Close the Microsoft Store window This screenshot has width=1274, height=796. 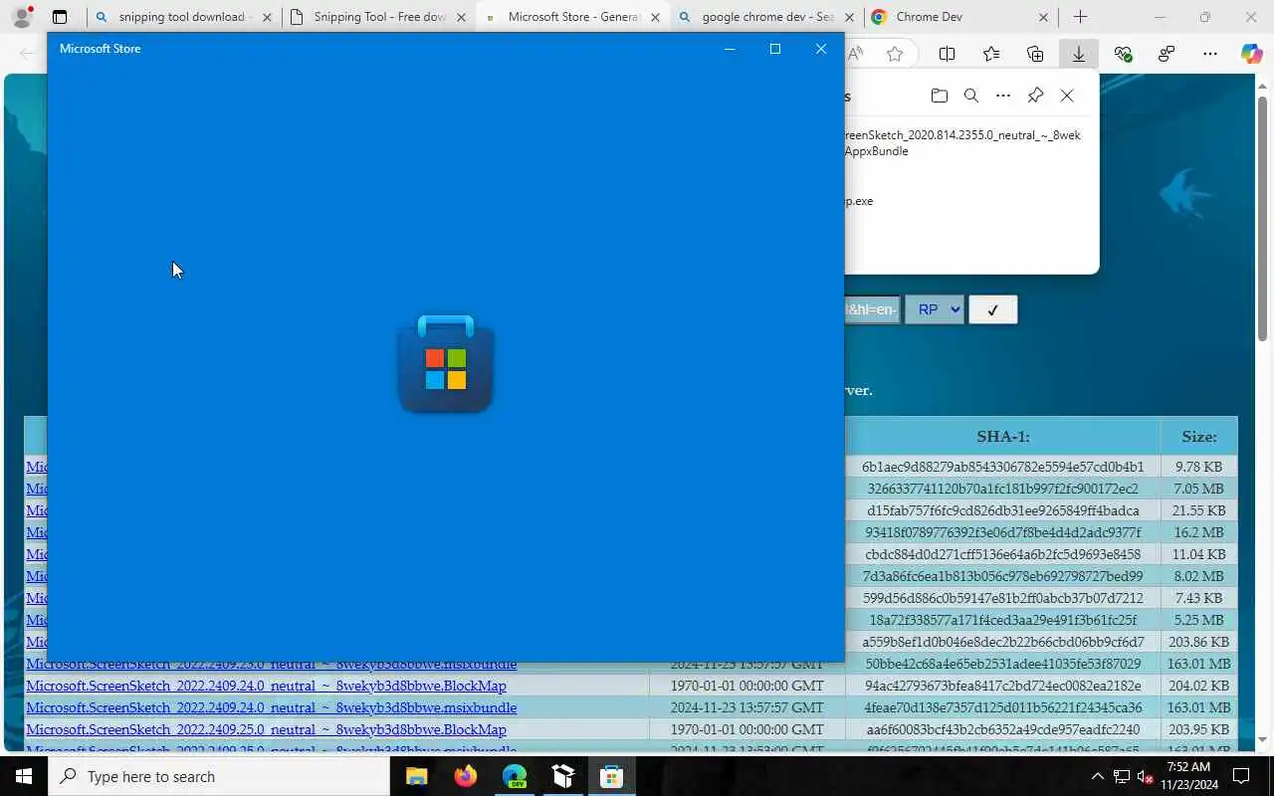pos(821,49)
